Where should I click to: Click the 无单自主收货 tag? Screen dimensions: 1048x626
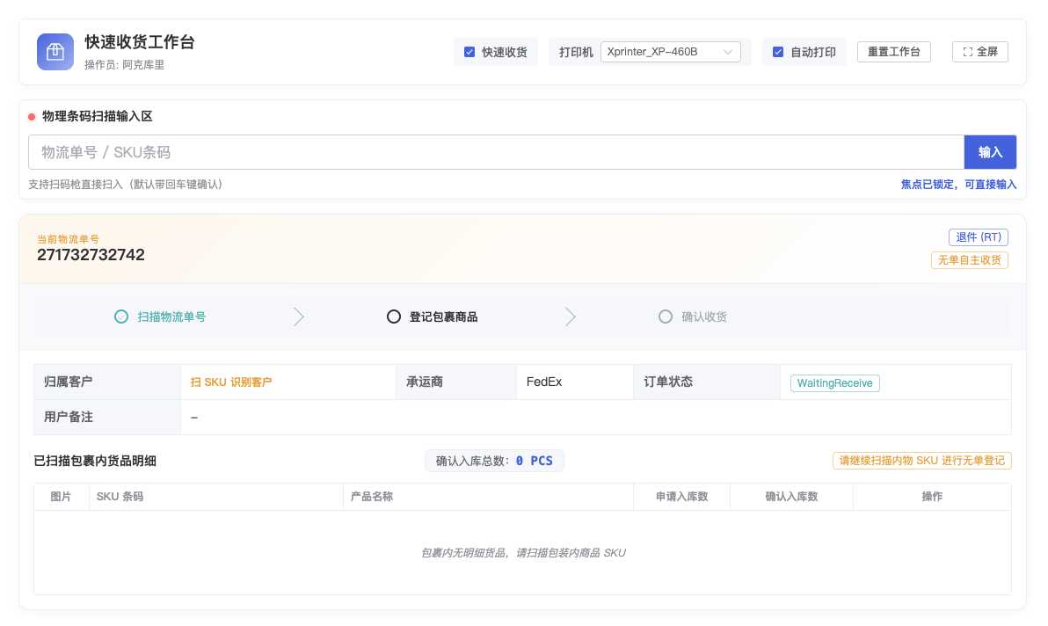pyautogui.click(x=969, y=260)
